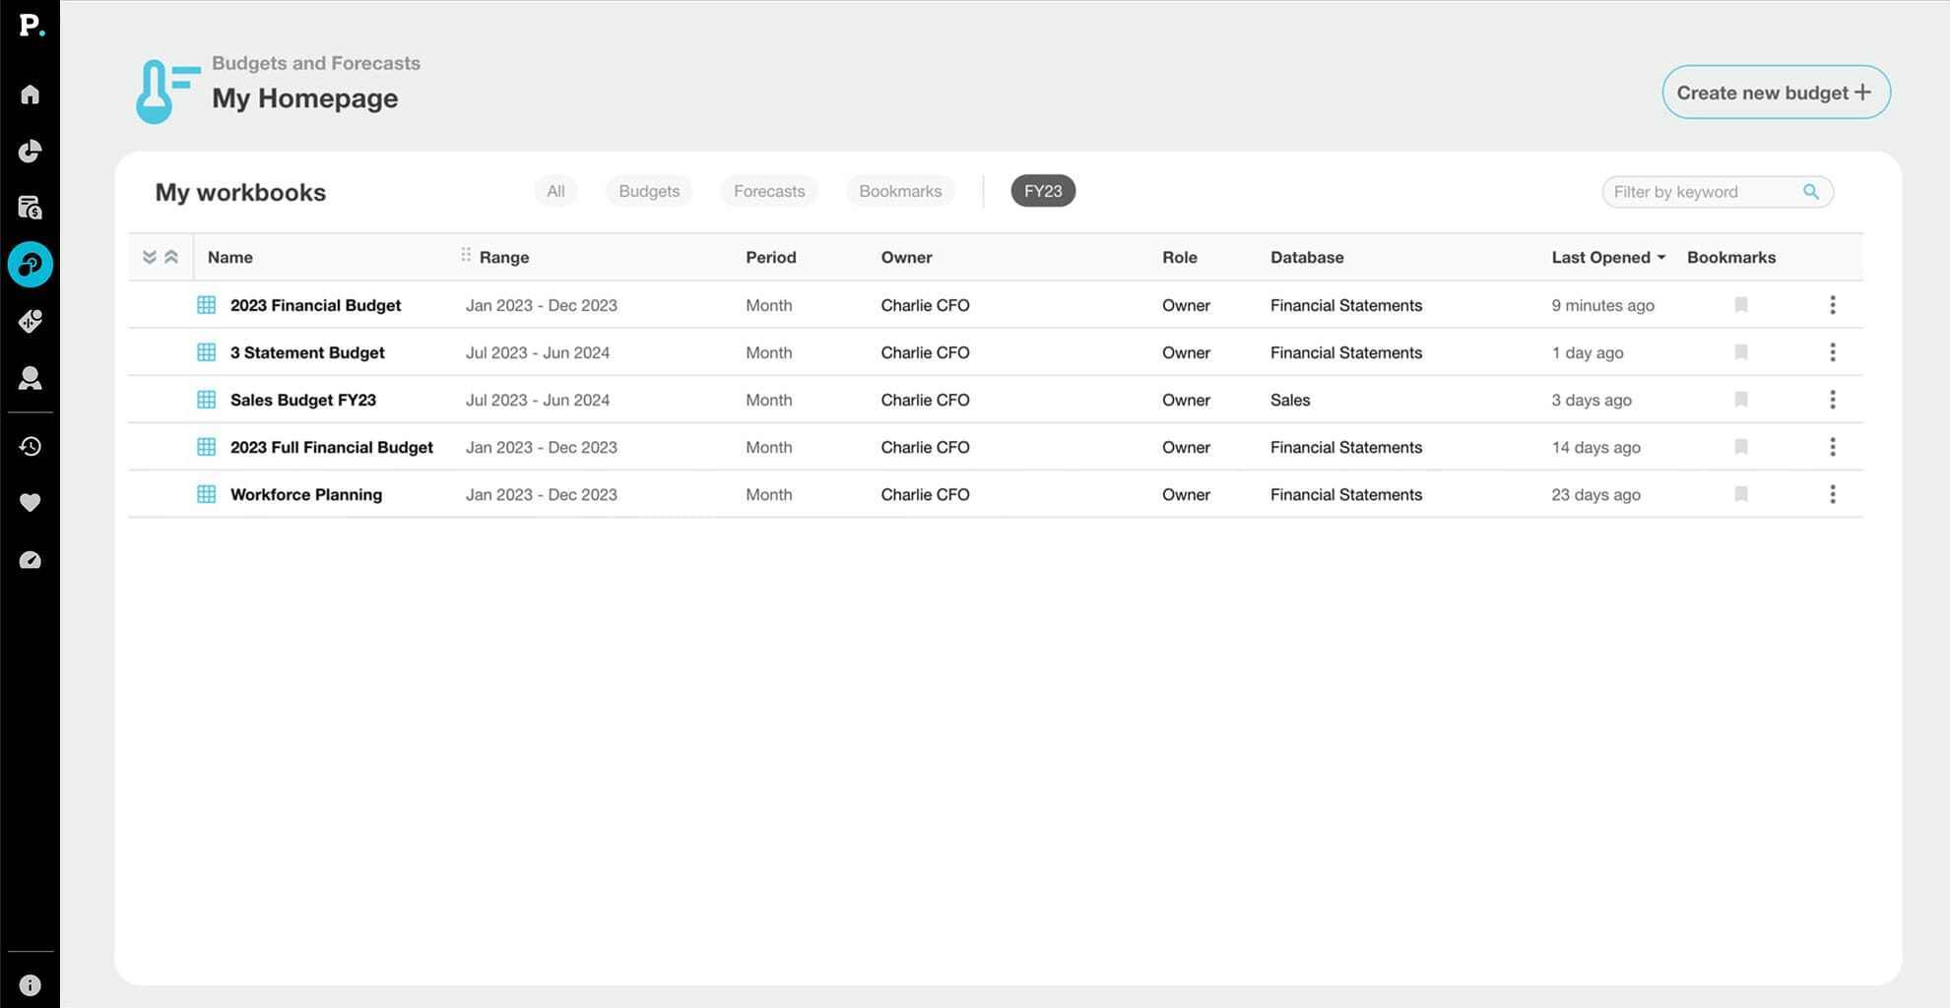Open the heart favorites sidebar icon
Image resolution: width=1950 pixels, height=1008 pixels.
30,503
